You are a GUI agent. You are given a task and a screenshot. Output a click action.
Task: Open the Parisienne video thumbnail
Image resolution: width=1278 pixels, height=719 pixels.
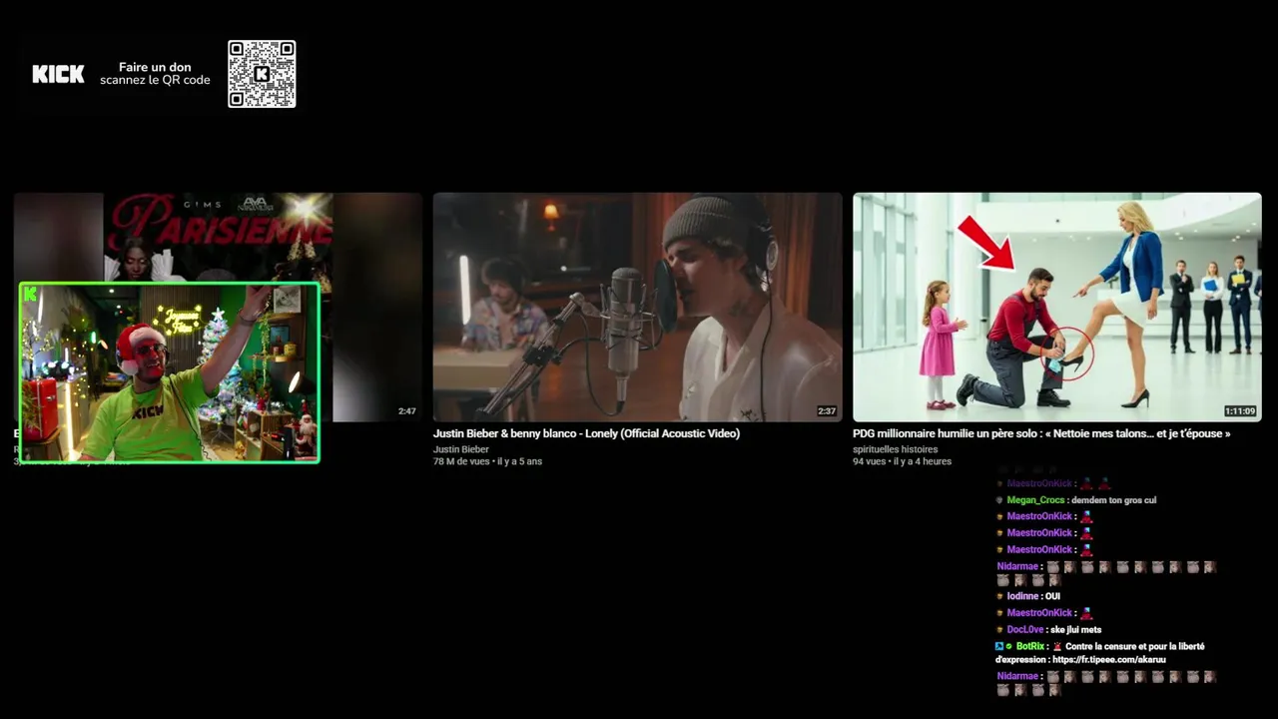218,307
